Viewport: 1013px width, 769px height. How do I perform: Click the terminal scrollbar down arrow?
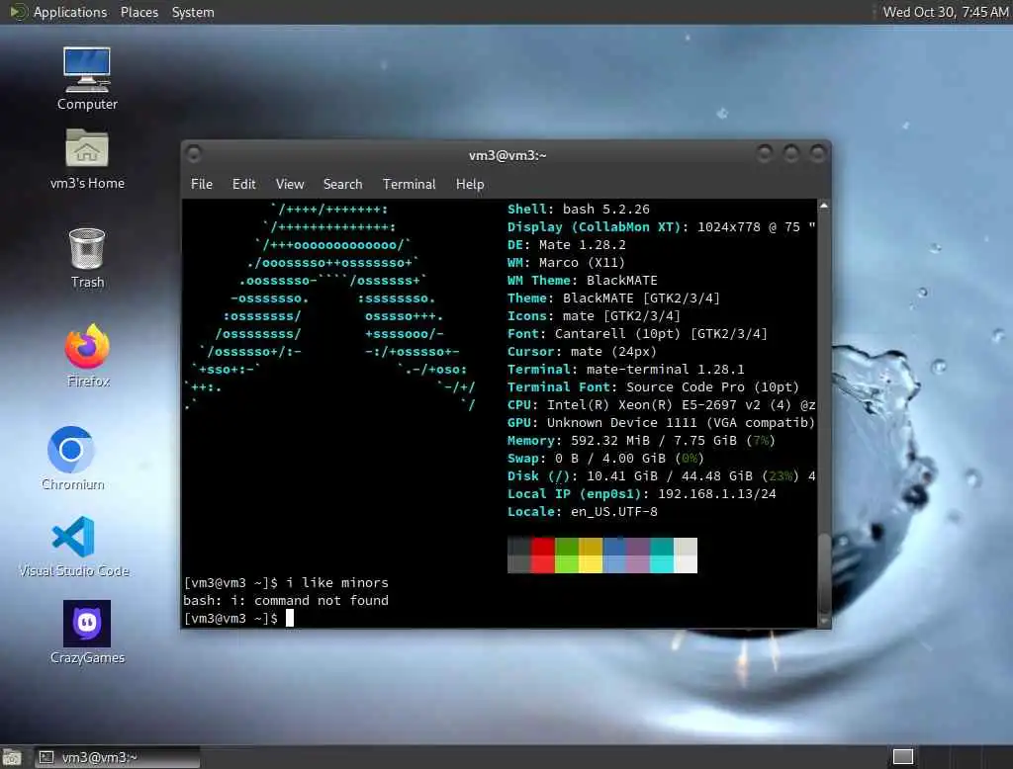point(824,621)
